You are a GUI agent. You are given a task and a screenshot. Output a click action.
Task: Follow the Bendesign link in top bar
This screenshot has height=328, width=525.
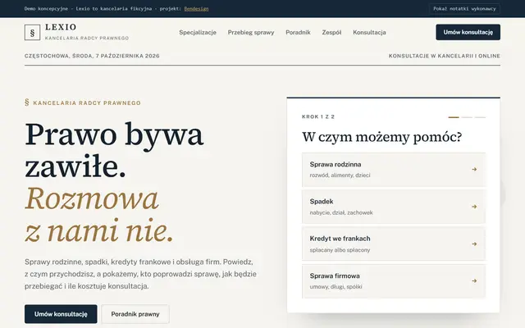tap(196, 9)
